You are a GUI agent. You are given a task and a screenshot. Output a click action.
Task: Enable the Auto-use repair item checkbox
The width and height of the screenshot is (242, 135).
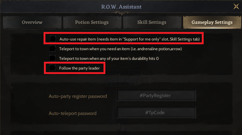point(53,39)
